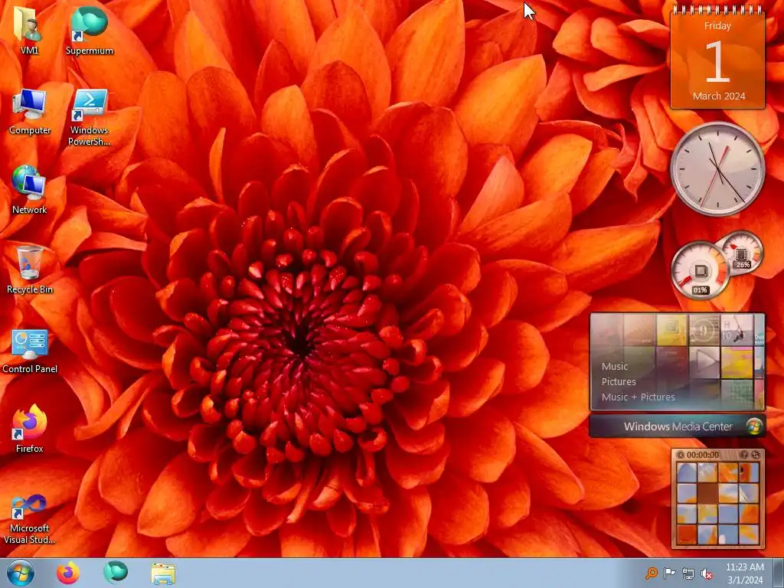Select Music in Media Center gadget
784x588 pixels.
click(x=615, y=367)
